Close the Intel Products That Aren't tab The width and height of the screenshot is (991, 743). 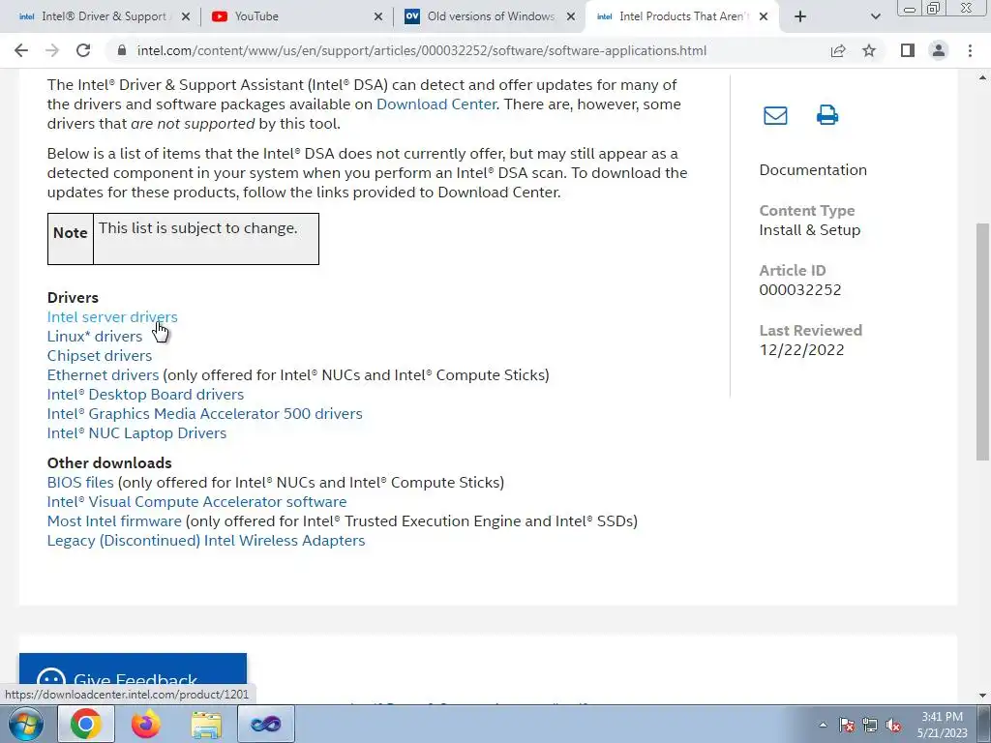(764, 16)
